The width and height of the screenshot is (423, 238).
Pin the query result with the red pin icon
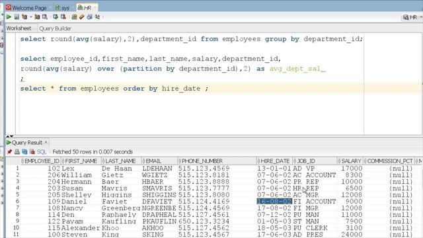coord(9,151)
